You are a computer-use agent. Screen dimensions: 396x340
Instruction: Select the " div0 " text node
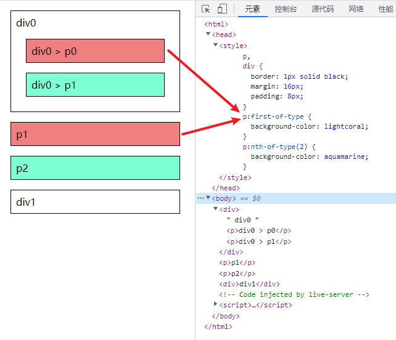pyautogui.click(x=242, y=220)
